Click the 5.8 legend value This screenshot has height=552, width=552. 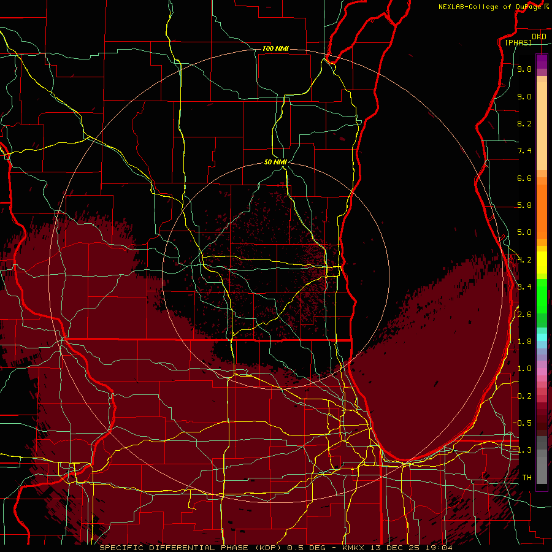tap(524, 205)
